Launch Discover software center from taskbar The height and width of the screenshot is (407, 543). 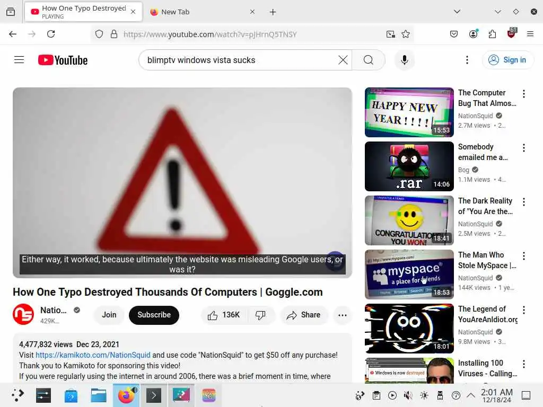[71, 395]
